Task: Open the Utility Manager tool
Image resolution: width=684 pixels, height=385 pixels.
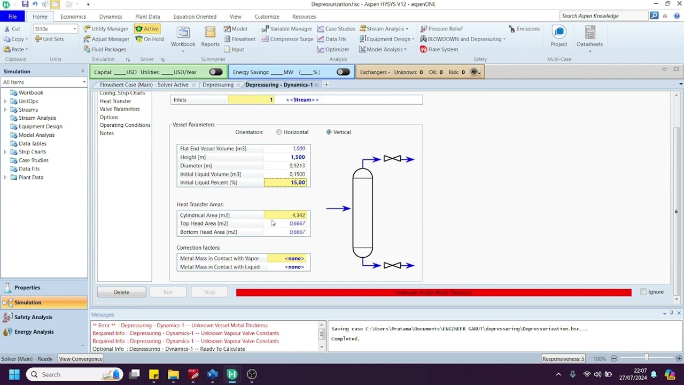Action: coord(106,29)
